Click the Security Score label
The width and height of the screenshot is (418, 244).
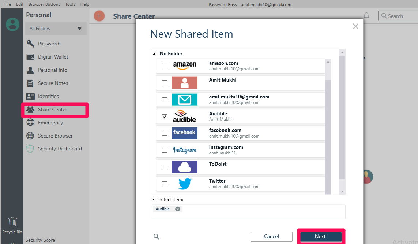pos(40,240)
